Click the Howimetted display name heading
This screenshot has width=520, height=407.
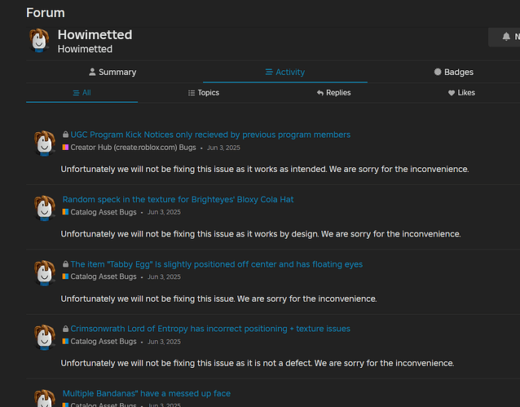pyautogui.click(x=95, y=35)
